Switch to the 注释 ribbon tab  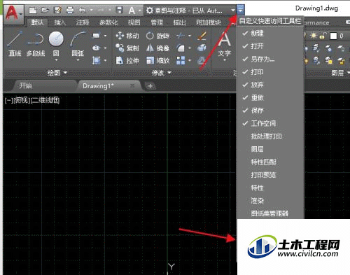coord(83,22)
